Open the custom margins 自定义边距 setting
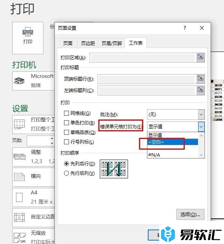Screen dimensions: 224x244 [34, 217]
